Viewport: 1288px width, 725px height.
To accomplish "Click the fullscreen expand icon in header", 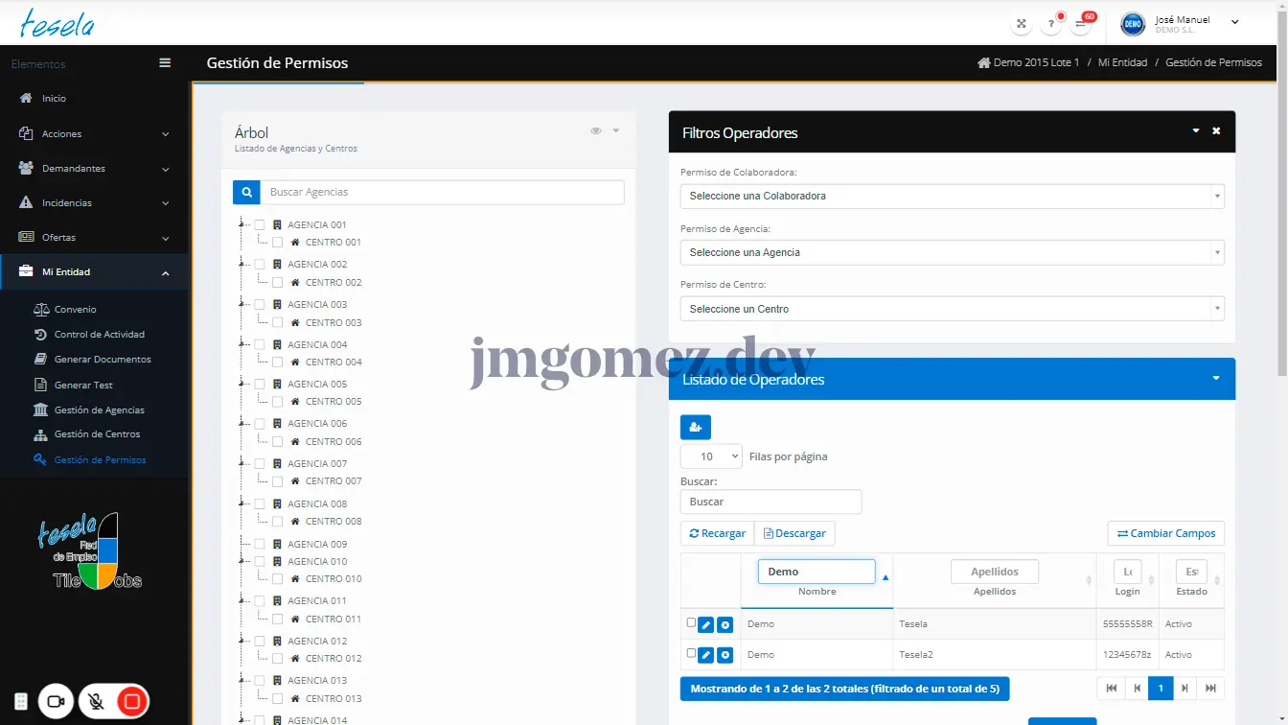I will point(1022,24).
